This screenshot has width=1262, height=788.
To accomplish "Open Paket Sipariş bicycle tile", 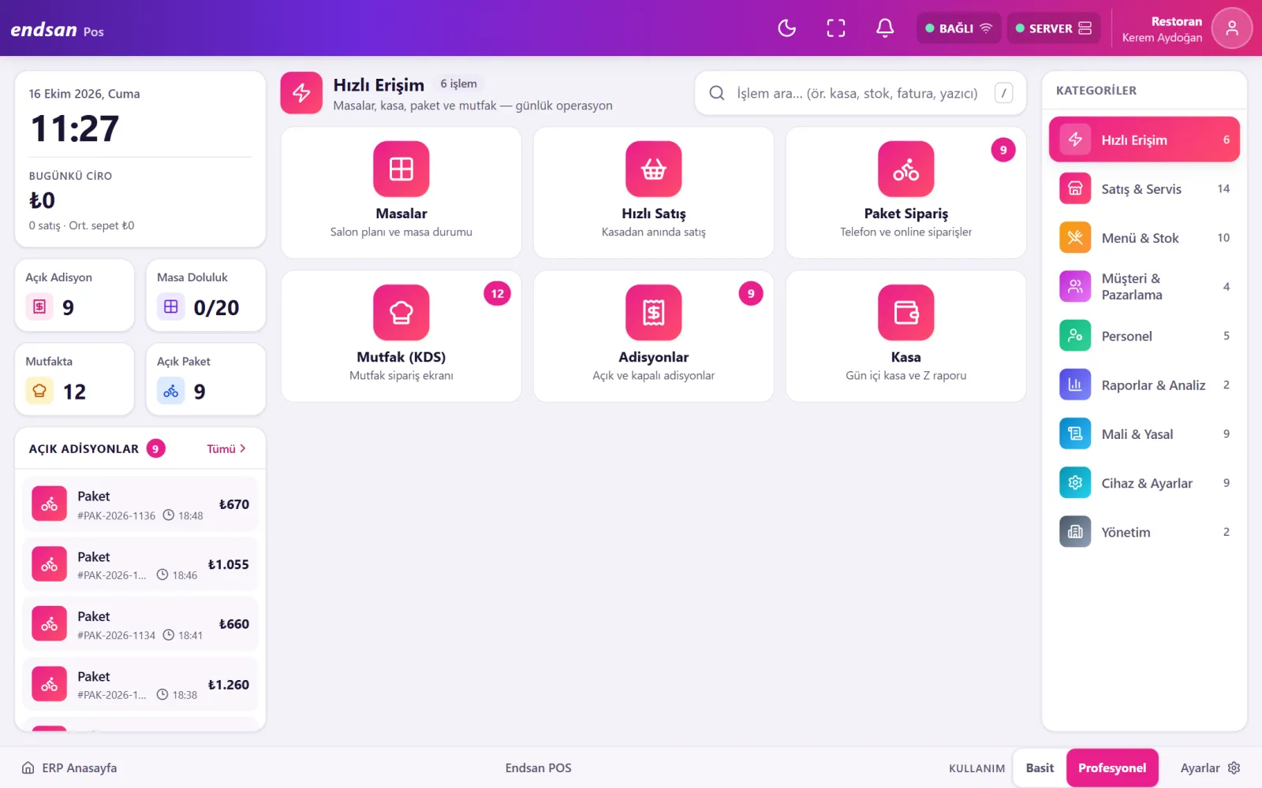I will coord(905,192).
